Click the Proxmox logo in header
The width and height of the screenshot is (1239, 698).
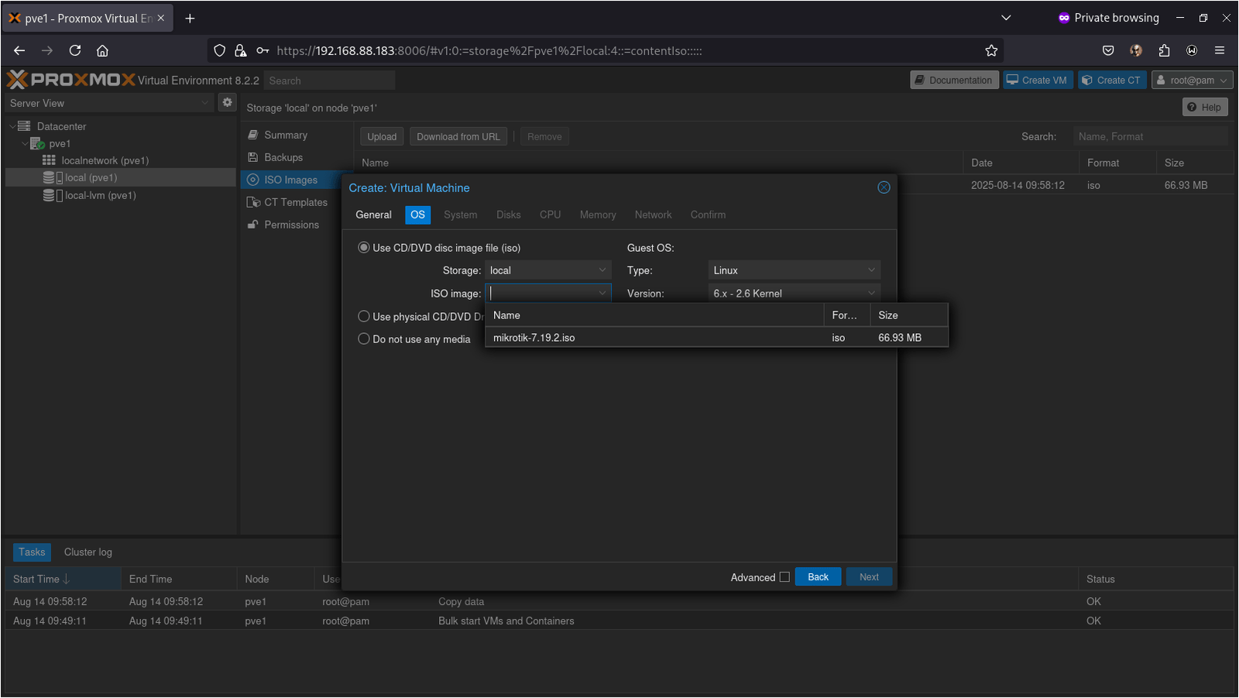click(x=70, y=80)
